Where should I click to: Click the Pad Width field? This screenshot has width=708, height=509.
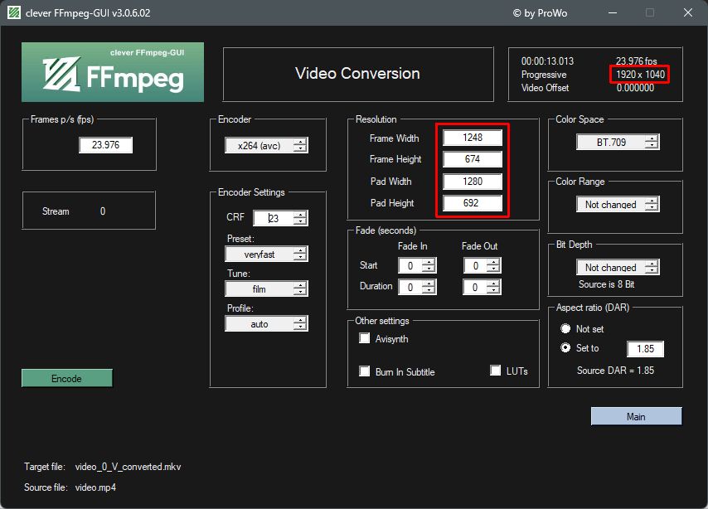(473, 181)
